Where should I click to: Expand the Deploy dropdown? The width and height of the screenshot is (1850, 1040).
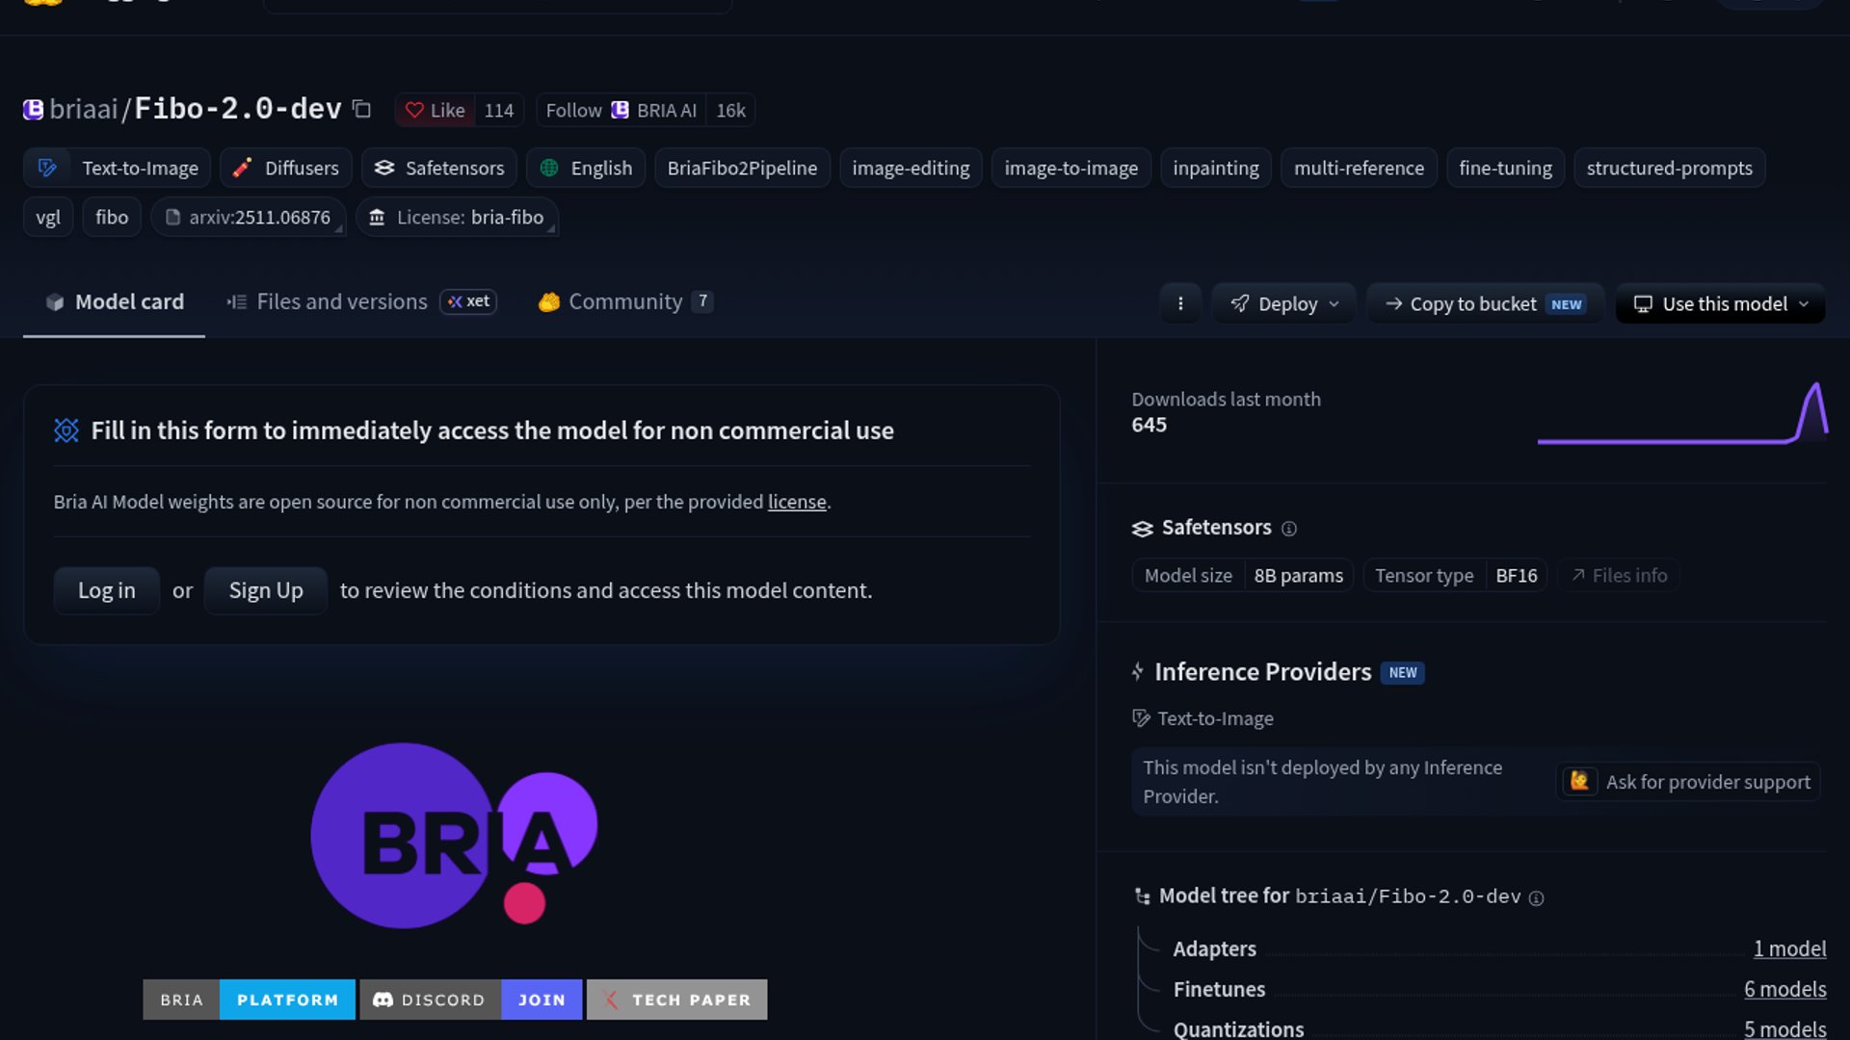tap(1283, 303)
